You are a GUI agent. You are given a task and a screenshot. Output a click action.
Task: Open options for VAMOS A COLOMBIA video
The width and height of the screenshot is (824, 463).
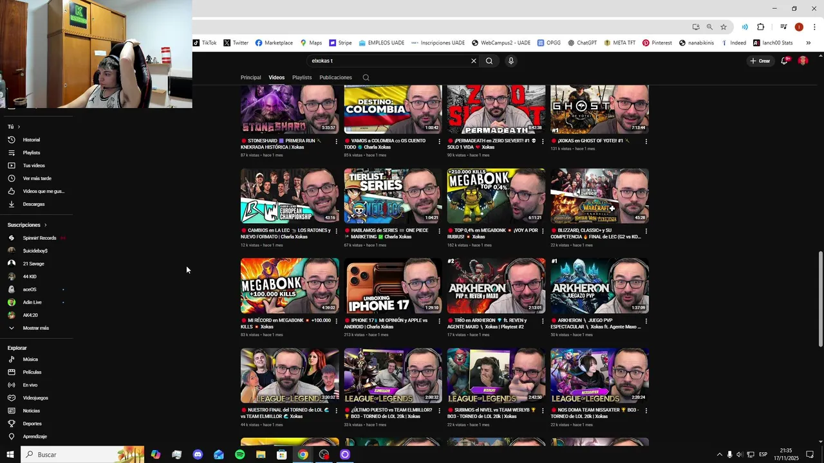pos(440,141)
